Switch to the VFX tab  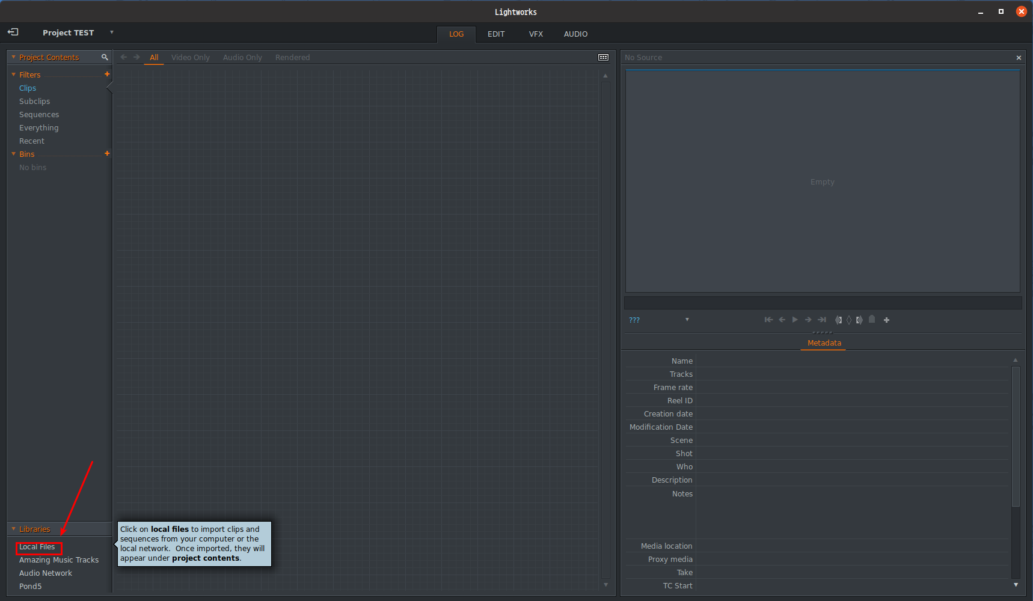tap(536, 34)
